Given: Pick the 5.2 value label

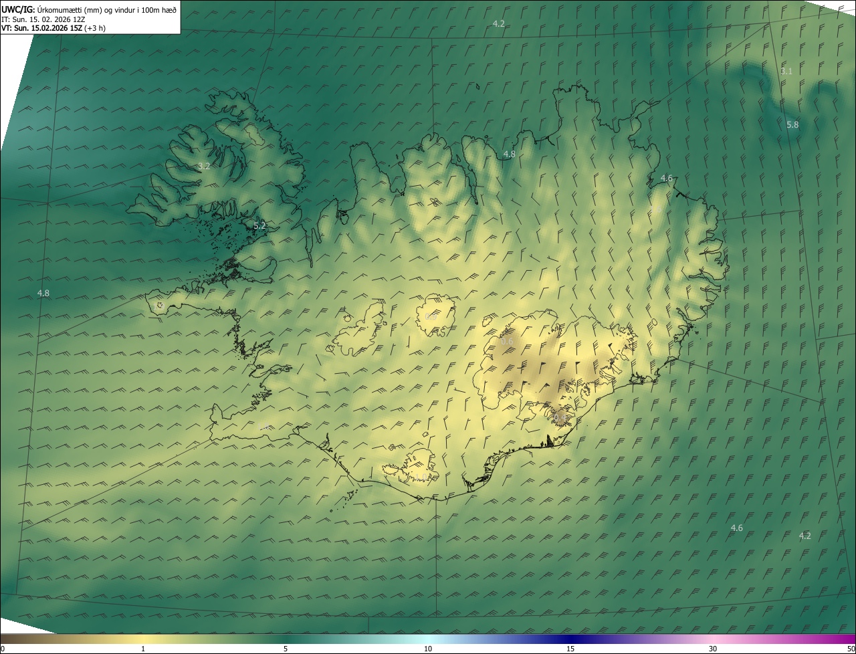Looking at the screenshot, I should [x=259, y=226].
